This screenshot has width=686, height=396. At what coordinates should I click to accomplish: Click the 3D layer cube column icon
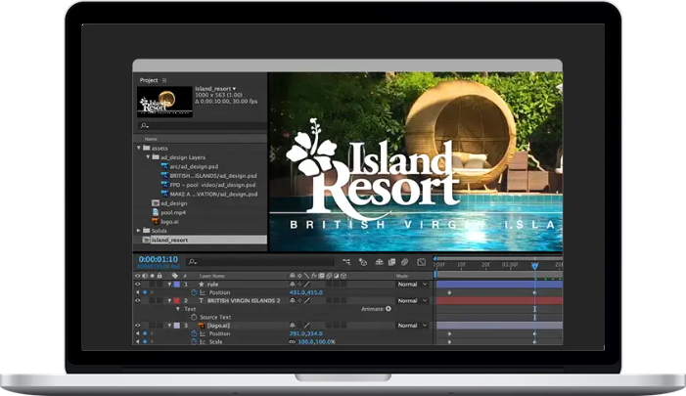[343, 276]
